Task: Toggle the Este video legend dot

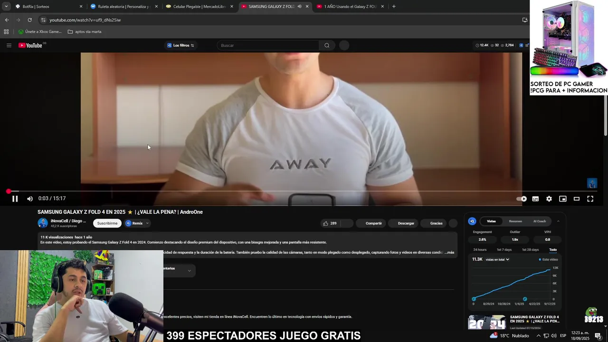Action: pos(540,259)
